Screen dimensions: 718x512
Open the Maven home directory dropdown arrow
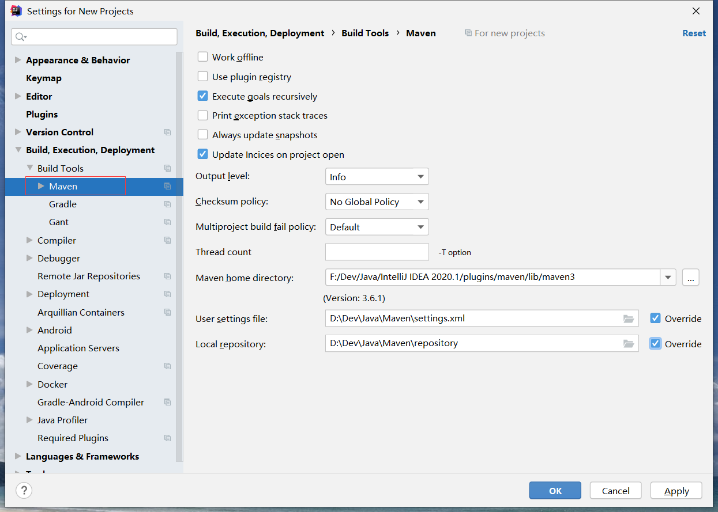(x=668, y=277)
